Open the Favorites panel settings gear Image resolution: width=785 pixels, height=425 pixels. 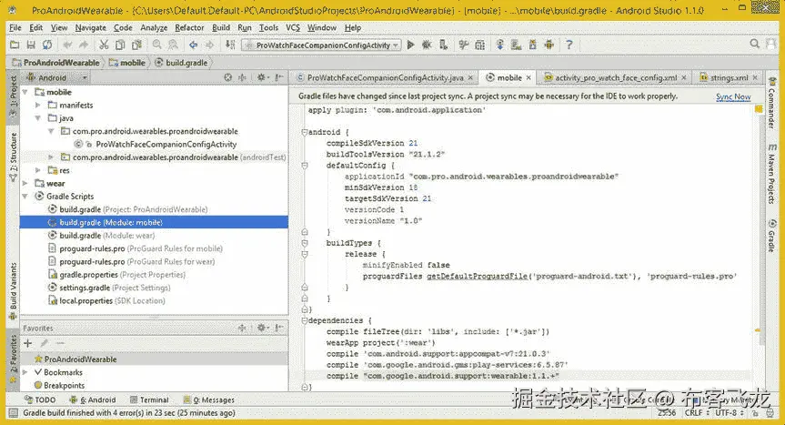(261, 328)
